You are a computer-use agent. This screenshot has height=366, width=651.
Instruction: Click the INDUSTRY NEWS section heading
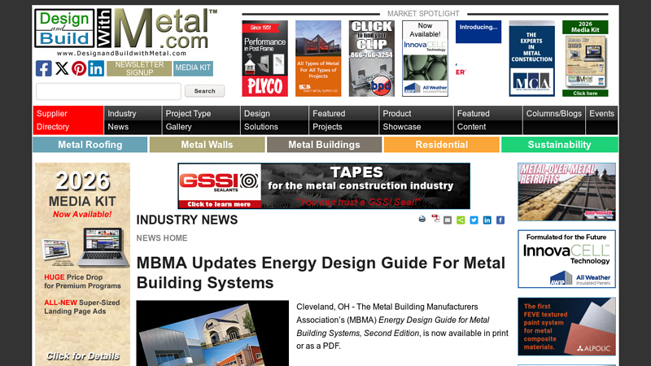187,220
